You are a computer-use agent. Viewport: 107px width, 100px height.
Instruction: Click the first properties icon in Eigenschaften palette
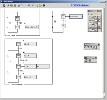[85, 47]
